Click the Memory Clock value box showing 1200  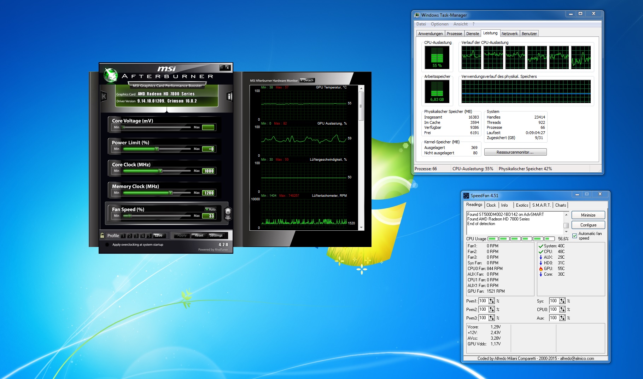[208, 193]
